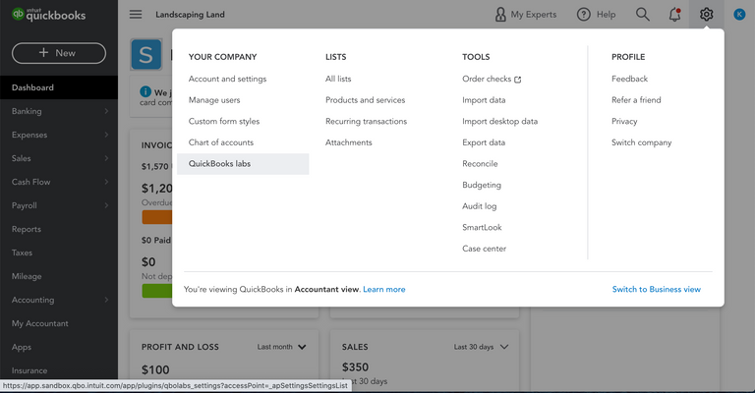Viewport: 755px width, 393px height.
Task: Open Import data
Action: pos(484,100)
